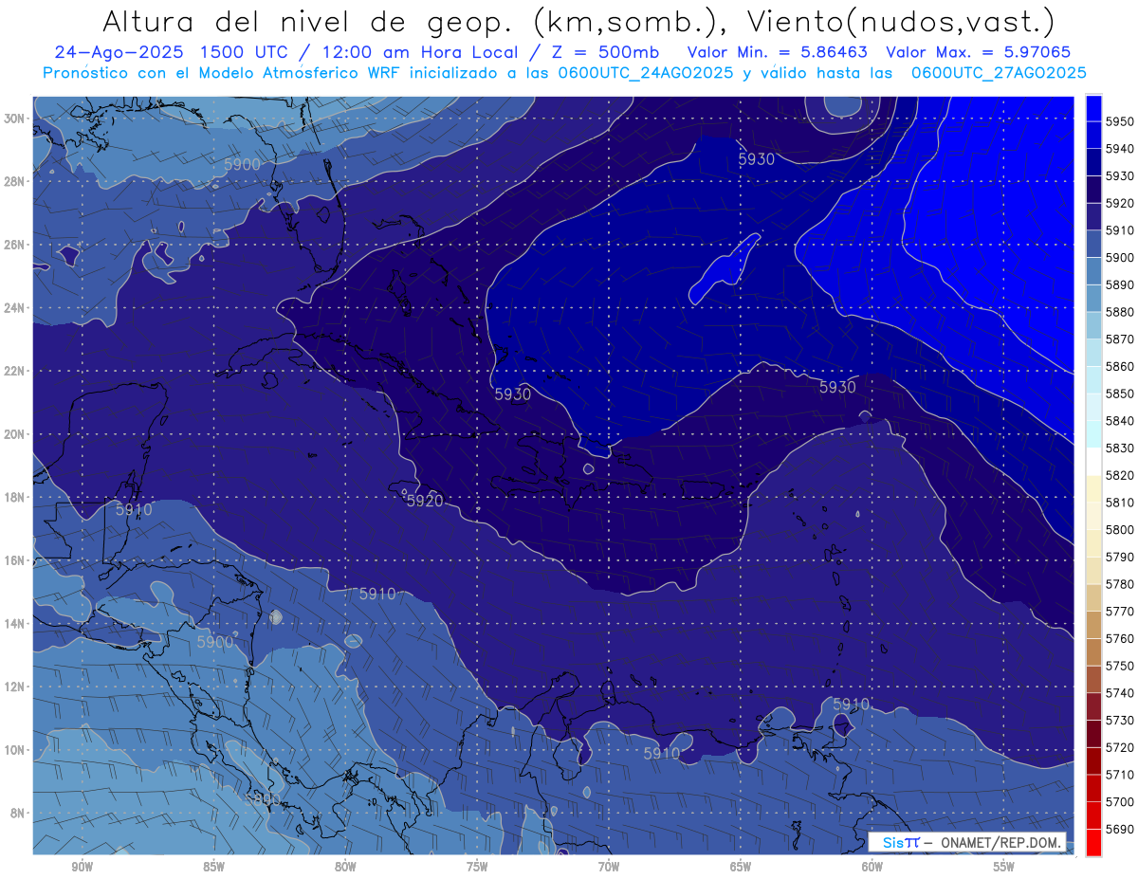Click the '85W' longitude axis label

213,867
